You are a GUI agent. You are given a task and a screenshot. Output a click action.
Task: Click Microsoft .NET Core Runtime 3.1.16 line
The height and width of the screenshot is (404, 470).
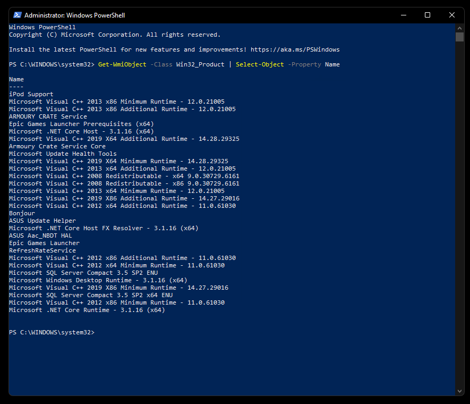(87, 310)
